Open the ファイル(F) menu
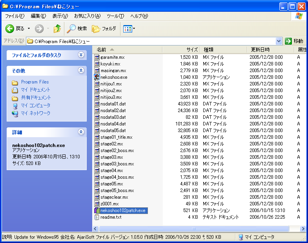 (x=15, y=16)
